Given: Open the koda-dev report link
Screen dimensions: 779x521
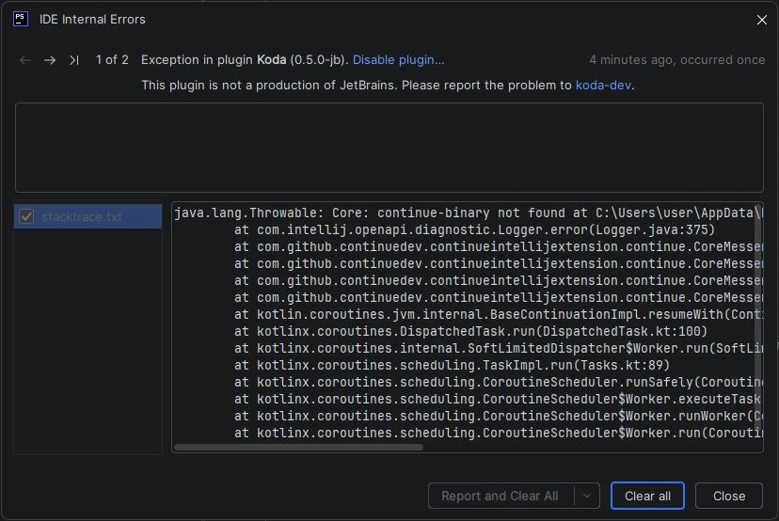Looking at the screenshot, I should 603,85.
